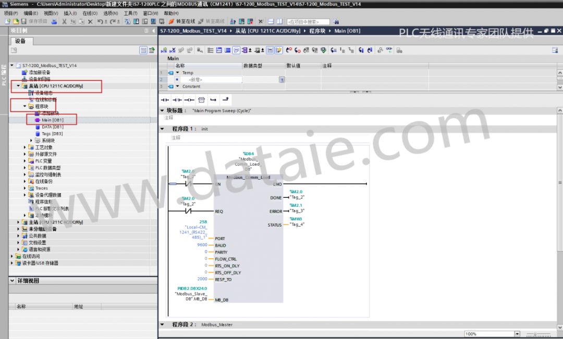Click the undo arrow icon
The height and width of the screenshot is (339, 563).
point(100,21)
